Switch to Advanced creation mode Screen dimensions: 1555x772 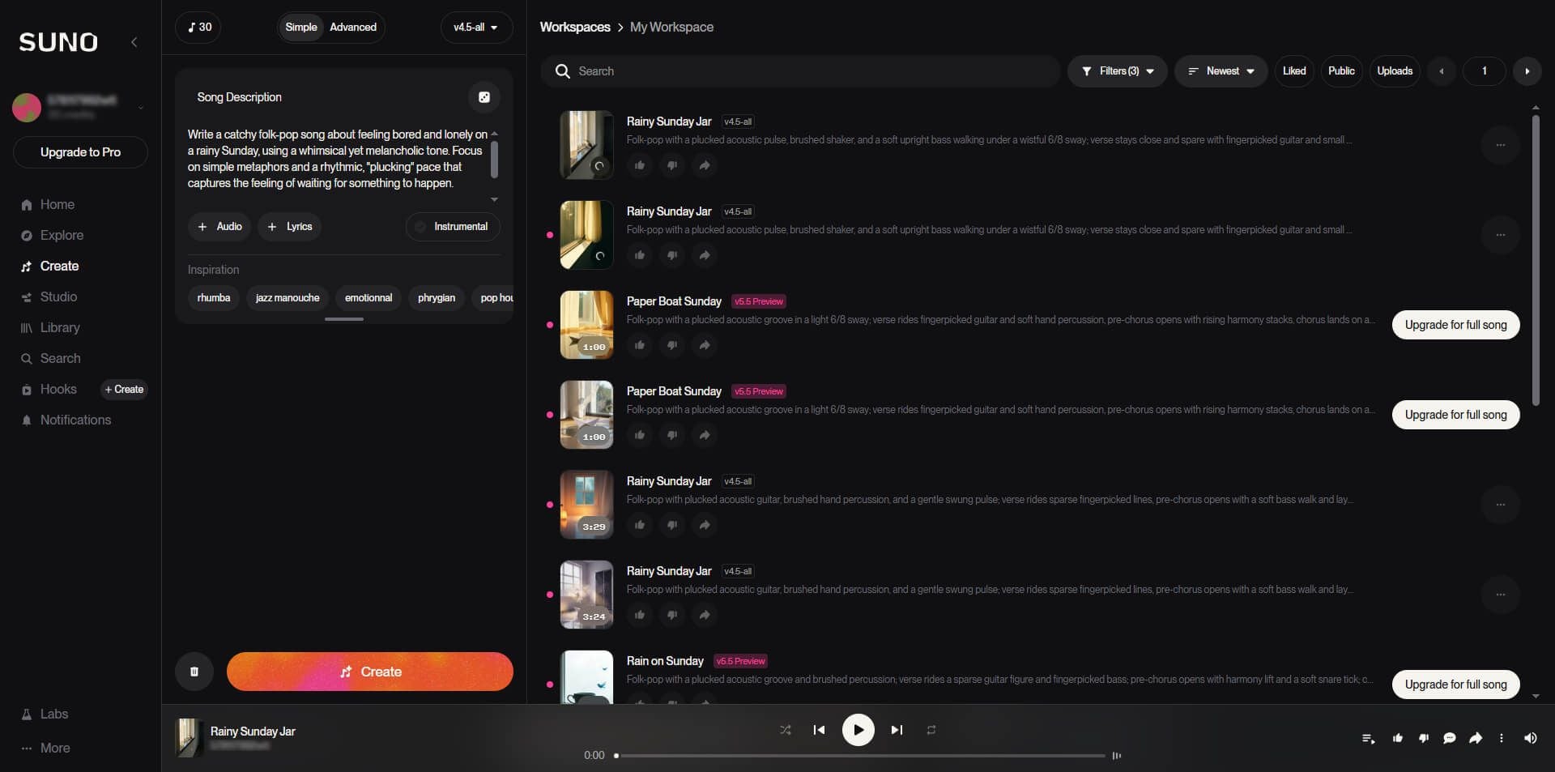[353, 27]
